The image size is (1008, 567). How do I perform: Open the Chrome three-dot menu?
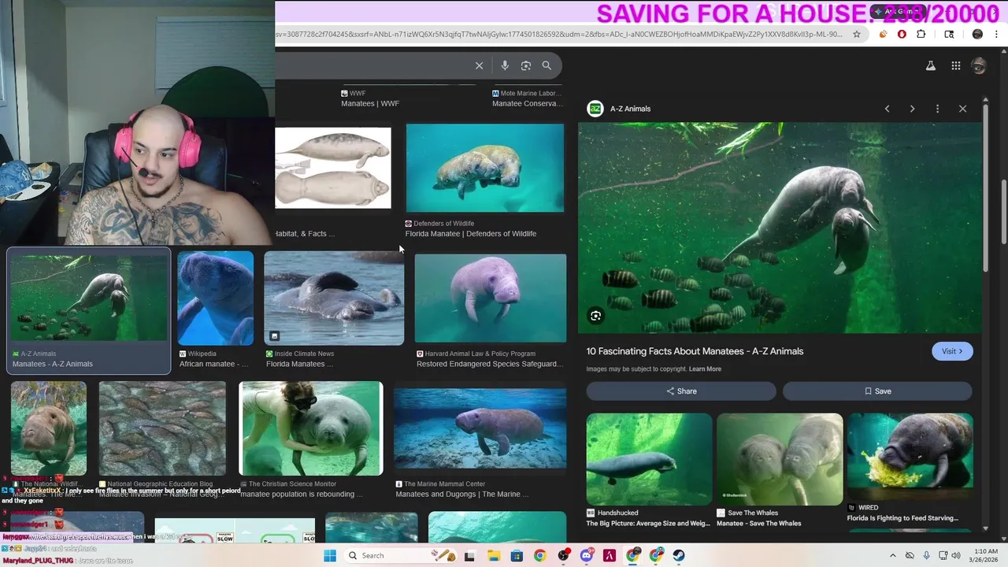pos(997,34)
